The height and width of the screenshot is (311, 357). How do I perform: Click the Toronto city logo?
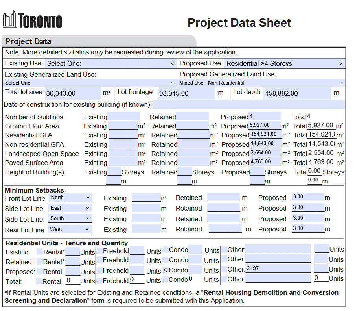tap(33, 19)
